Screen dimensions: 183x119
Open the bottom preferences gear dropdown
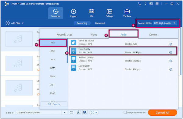[94, 113]
